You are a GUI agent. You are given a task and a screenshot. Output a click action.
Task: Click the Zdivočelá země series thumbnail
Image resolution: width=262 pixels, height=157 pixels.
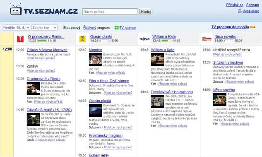click(33, 119)
